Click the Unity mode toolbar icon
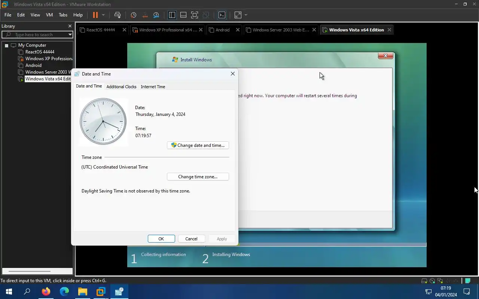This screenshot has height=299, width=479. pyautogui.click(x=206, y=15)
